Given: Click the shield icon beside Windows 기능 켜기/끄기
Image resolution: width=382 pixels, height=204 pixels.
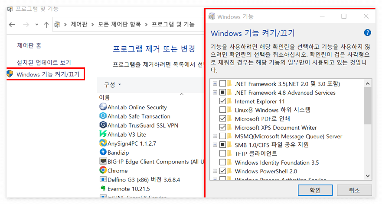Looking at the screenshot, I should coord(10,74).
